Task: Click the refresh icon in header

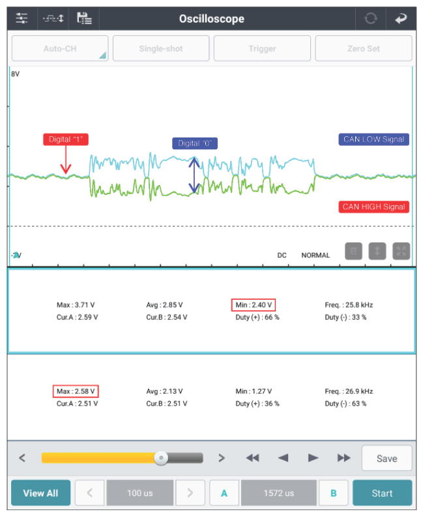Action: (371, 18)
